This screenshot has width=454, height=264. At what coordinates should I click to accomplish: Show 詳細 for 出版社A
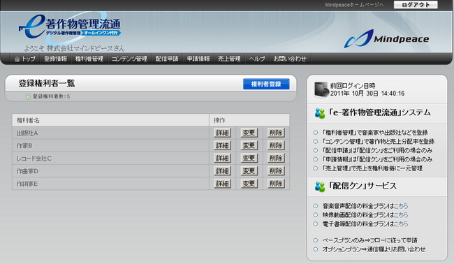(x=222, y=133)
